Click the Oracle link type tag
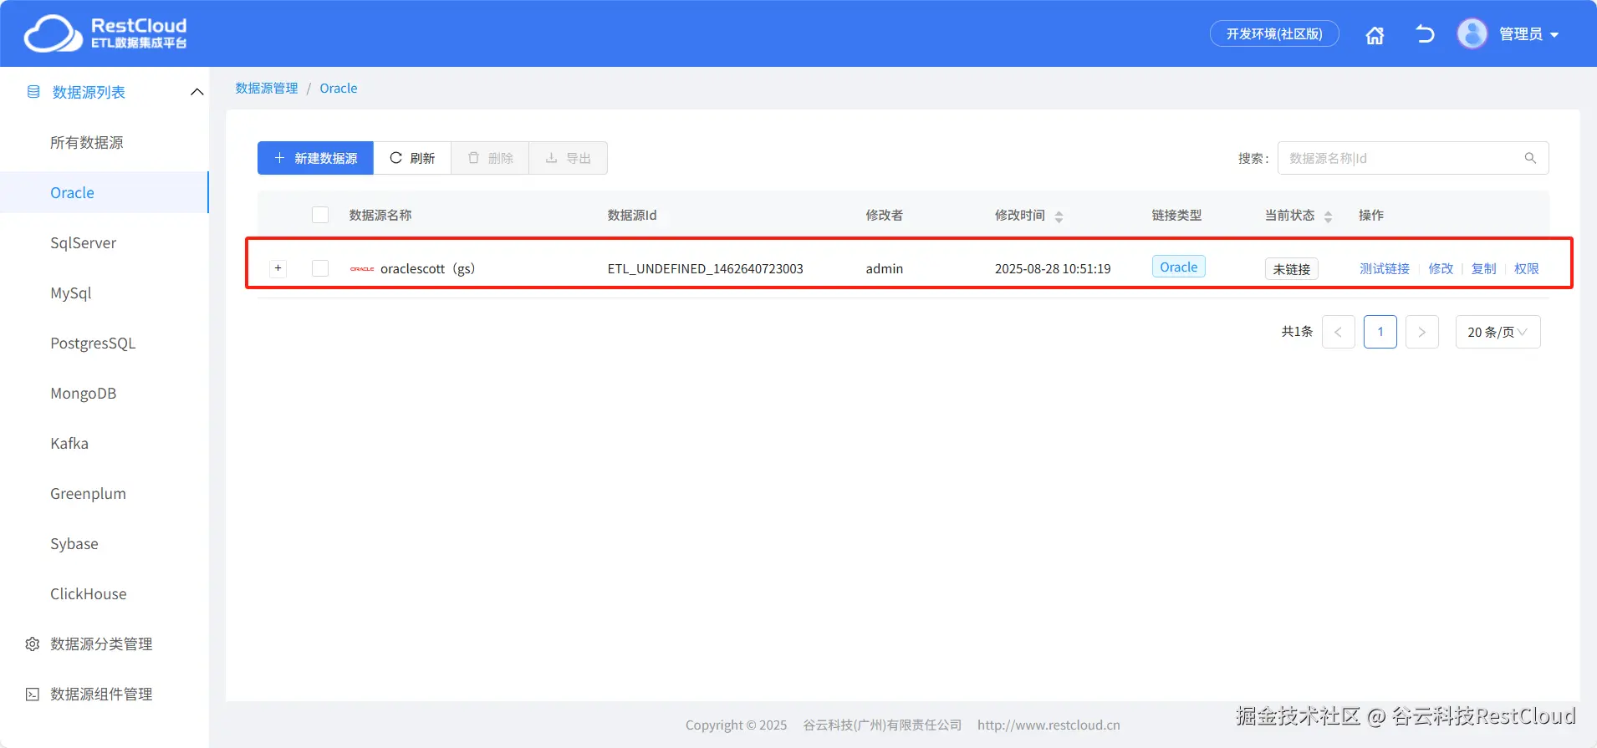The image size is (1597, 748). pyautogui.click(x=1179, y=267)
